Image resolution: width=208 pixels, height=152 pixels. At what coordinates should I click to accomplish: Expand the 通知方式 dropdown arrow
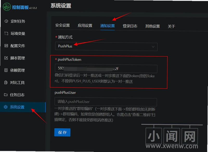click(153, 47)
